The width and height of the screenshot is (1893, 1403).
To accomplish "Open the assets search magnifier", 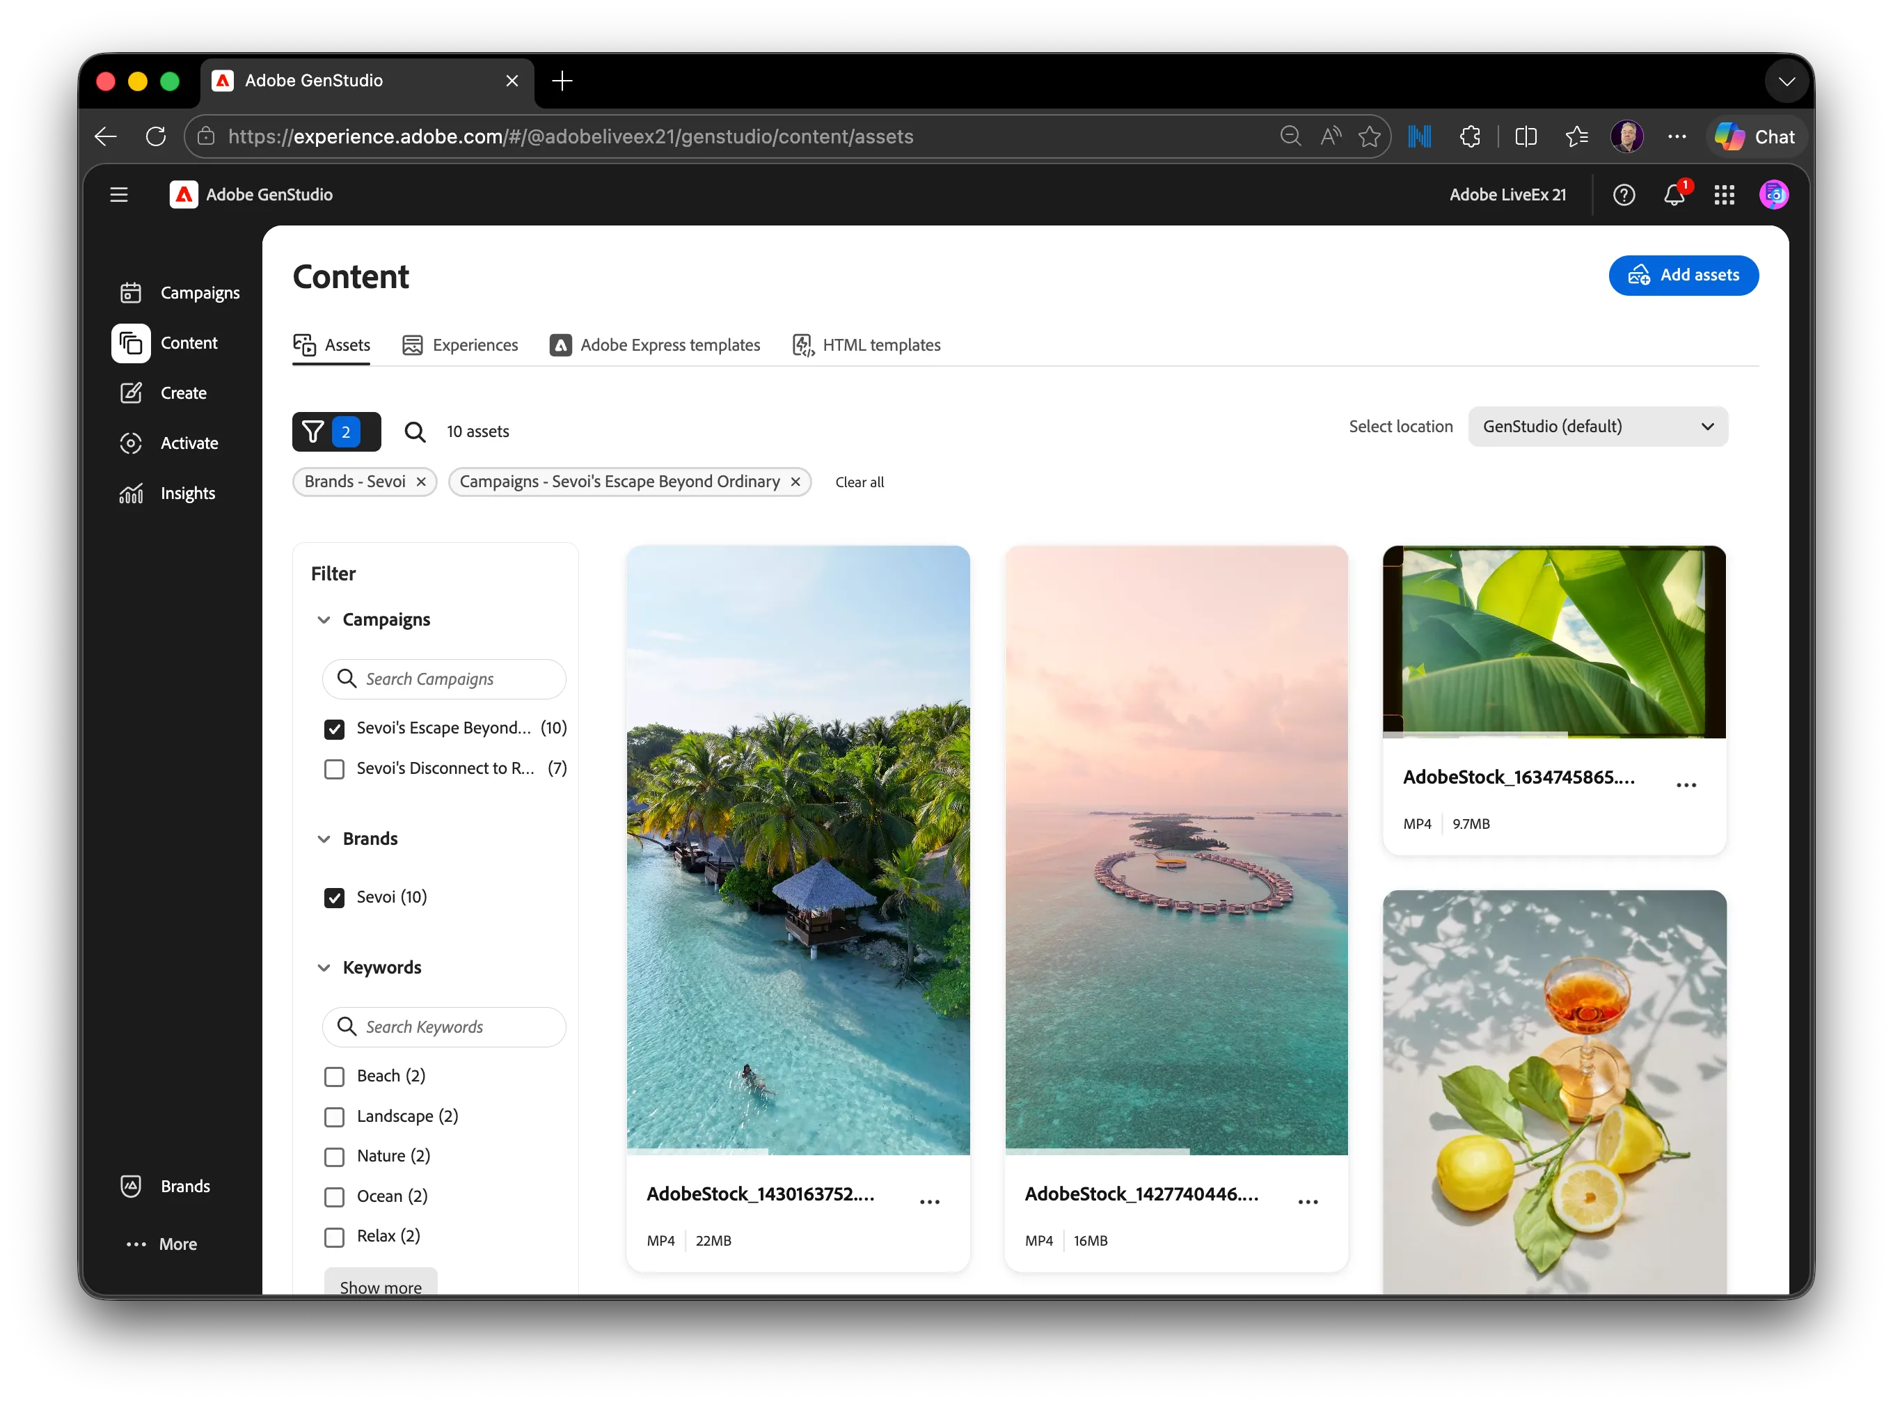I will [414, 431].
